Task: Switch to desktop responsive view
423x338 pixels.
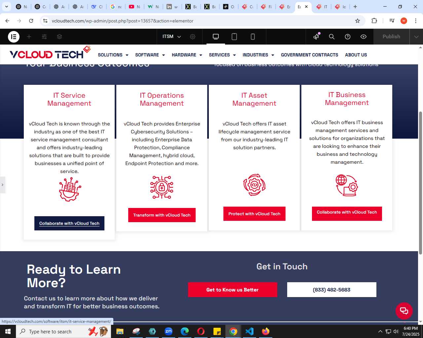Action: (216, 37)
